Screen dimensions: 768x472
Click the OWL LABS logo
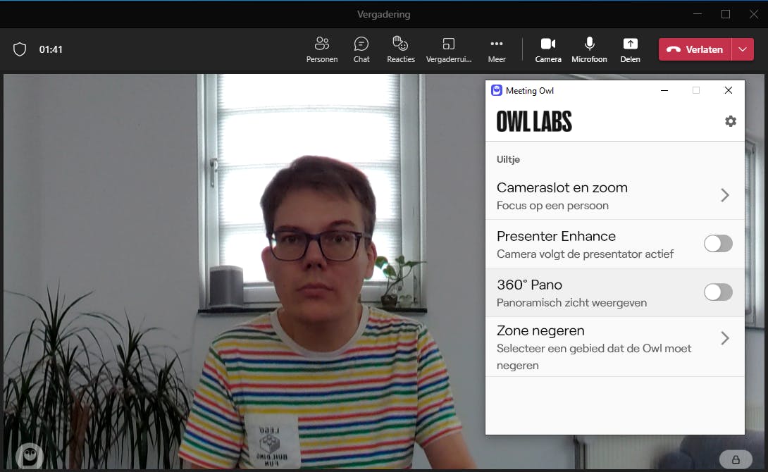[534, 122]
